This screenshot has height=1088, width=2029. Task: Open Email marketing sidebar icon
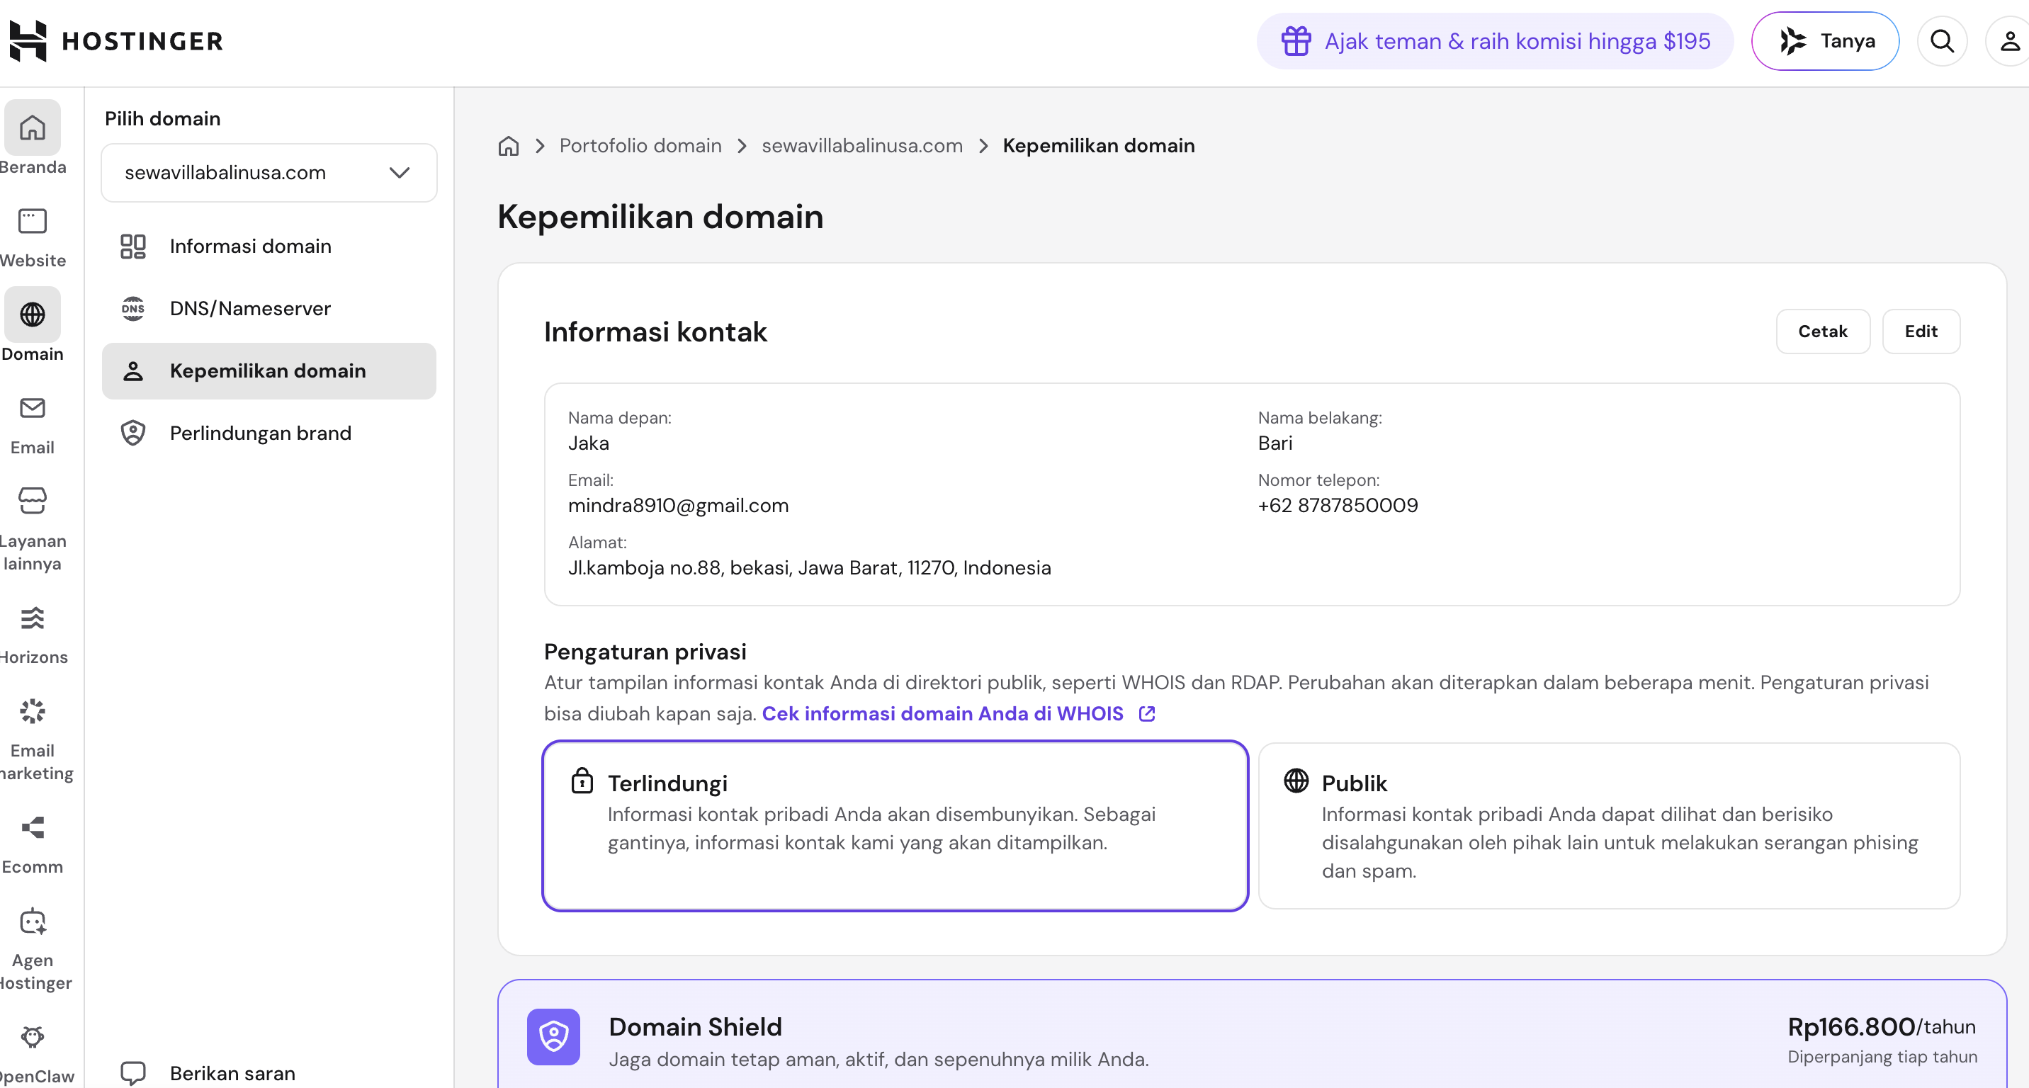(33, 711)
